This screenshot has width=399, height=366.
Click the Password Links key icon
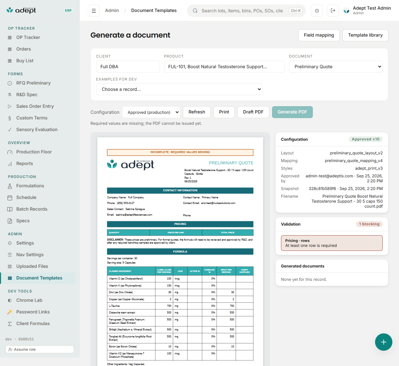click(10, 312)
